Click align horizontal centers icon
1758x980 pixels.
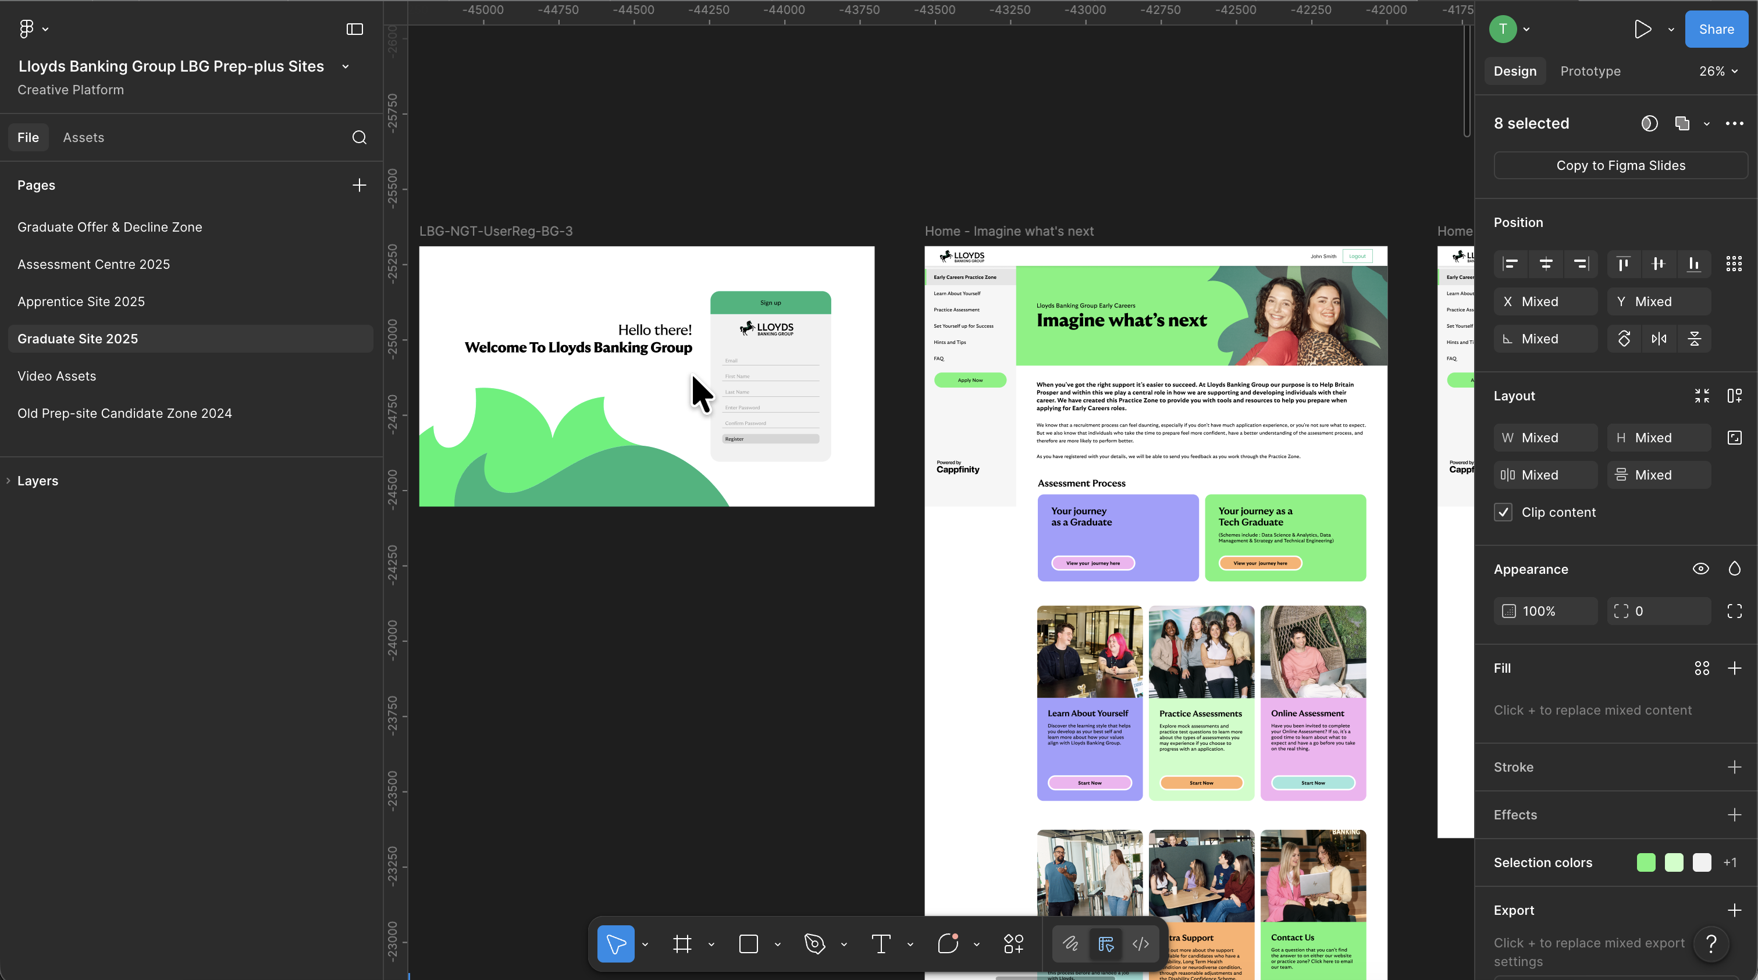[1546, 264]
